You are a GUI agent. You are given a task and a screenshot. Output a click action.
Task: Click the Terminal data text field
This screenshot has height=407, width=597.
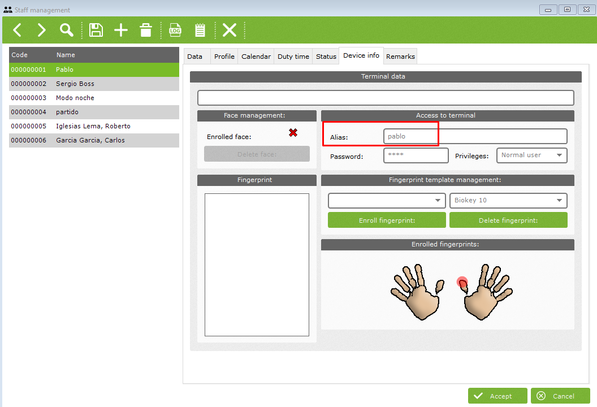(386, 98)
